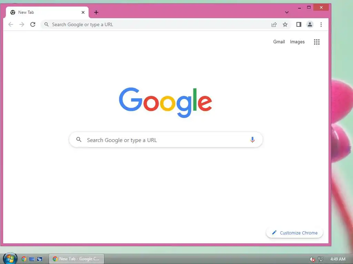Open a new tab with plus button
Image resolution: width=353 pixels, height=264 pixels.
point(96,12)
